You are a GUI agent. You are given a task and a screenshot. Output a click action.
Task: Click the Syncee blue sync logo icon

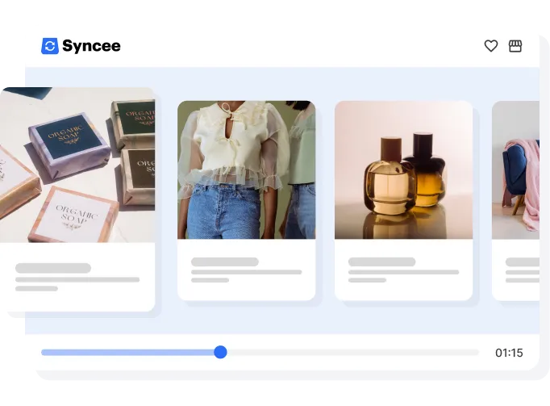click(50, 46)
